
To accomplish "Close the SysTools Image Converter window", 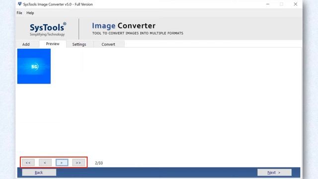I will click(x=296, y=4).
